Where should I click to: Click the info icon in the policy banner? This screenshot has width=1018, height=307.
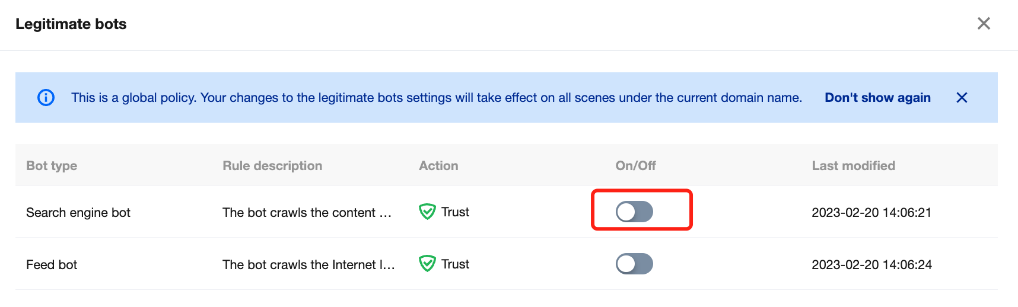[46, 98]
